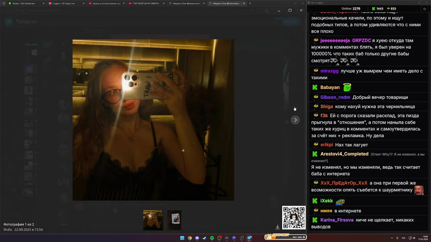This screenshot has width=431, height=242.
Task: Open chat user erikpi profile
Action: pyautogui.click(x=327, y=145)
